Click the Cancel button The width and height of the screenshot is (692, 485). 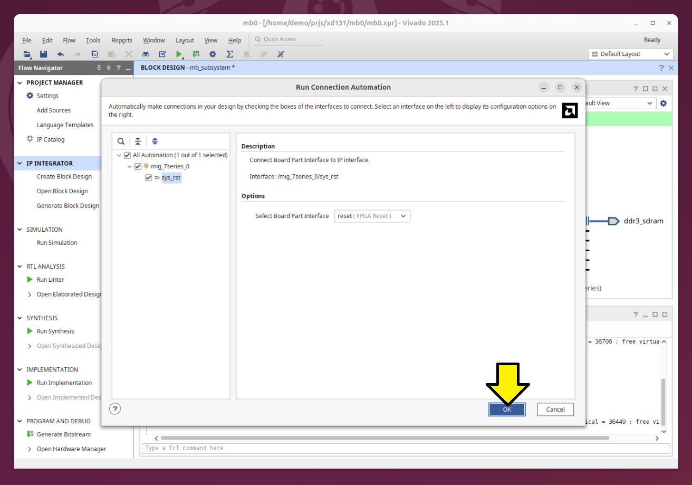555,410
